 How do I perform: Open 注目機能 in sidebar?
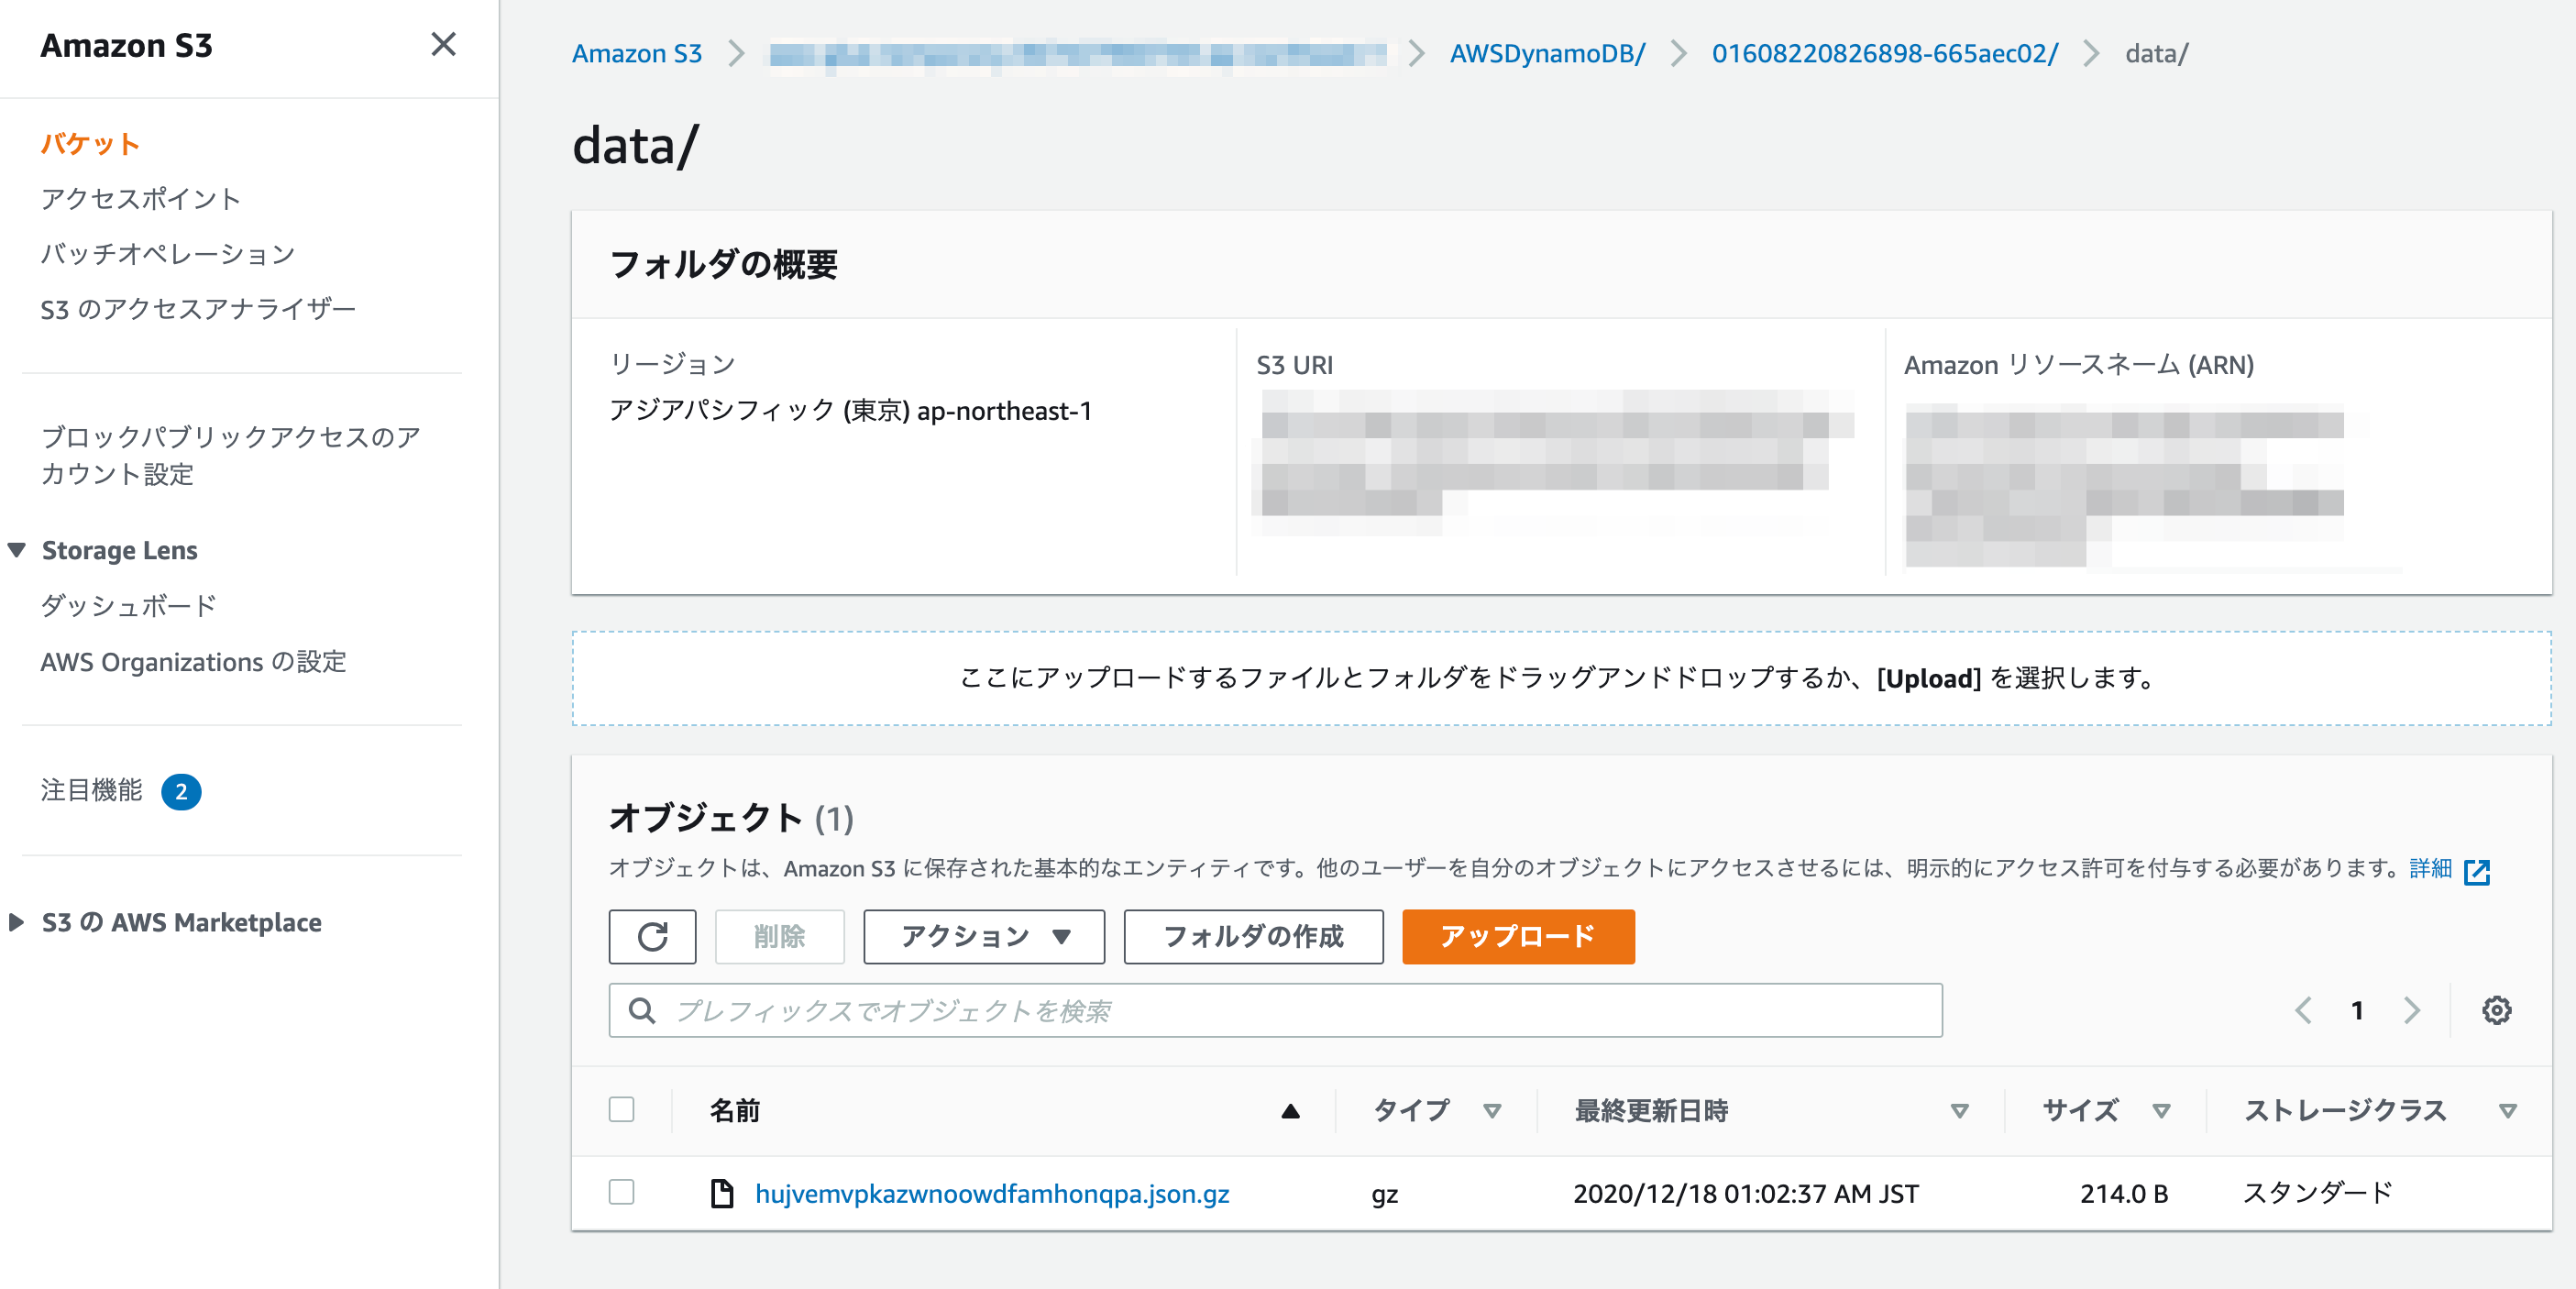tap(92, 790)
